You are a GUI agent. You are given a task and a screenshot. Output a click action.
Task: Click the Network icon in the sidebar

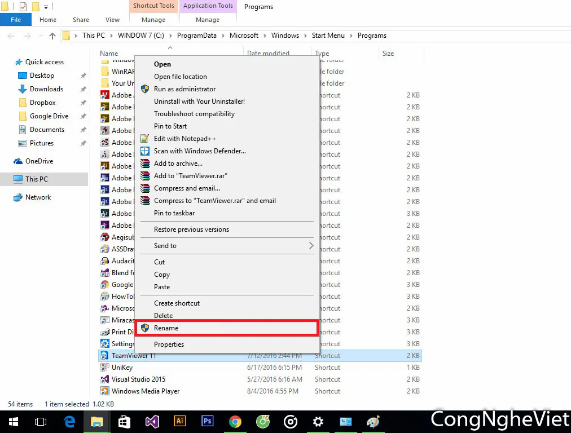coord(18,197)
